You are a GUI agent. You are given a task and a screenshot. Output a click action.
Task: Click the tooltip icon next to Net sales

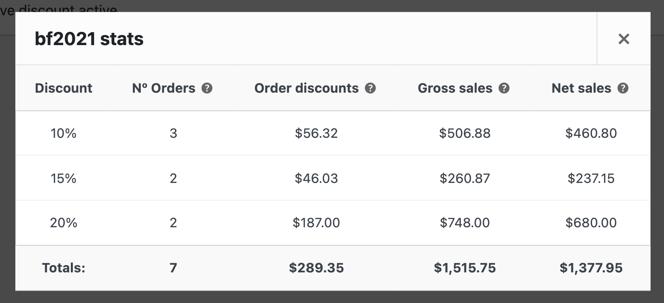(x=622, y=88)
